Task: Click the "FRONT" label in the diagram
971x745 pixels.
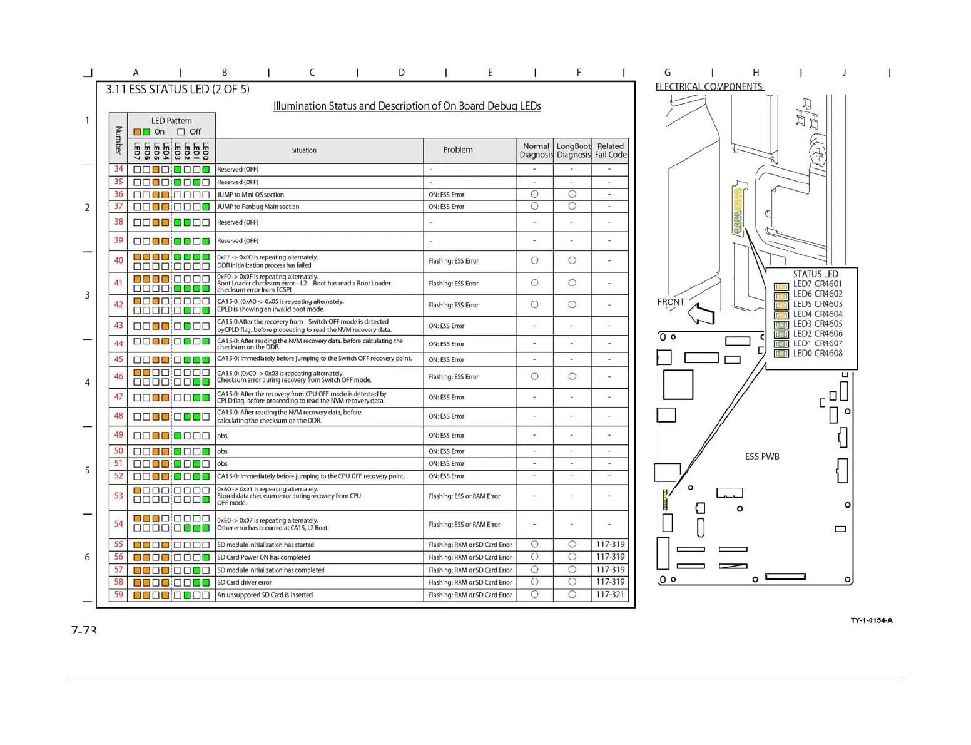Action: 671,302
